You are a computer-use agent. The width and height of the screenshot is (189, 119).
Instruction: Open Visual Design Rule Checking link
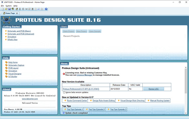click(x=132, y=100)
